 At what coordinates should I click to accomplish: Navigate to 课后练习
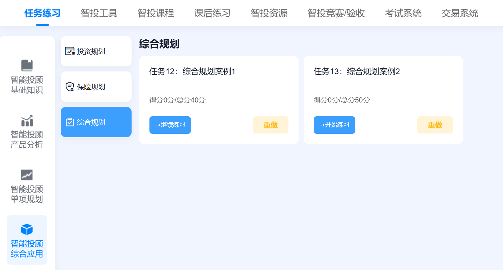tap(212, 13)
